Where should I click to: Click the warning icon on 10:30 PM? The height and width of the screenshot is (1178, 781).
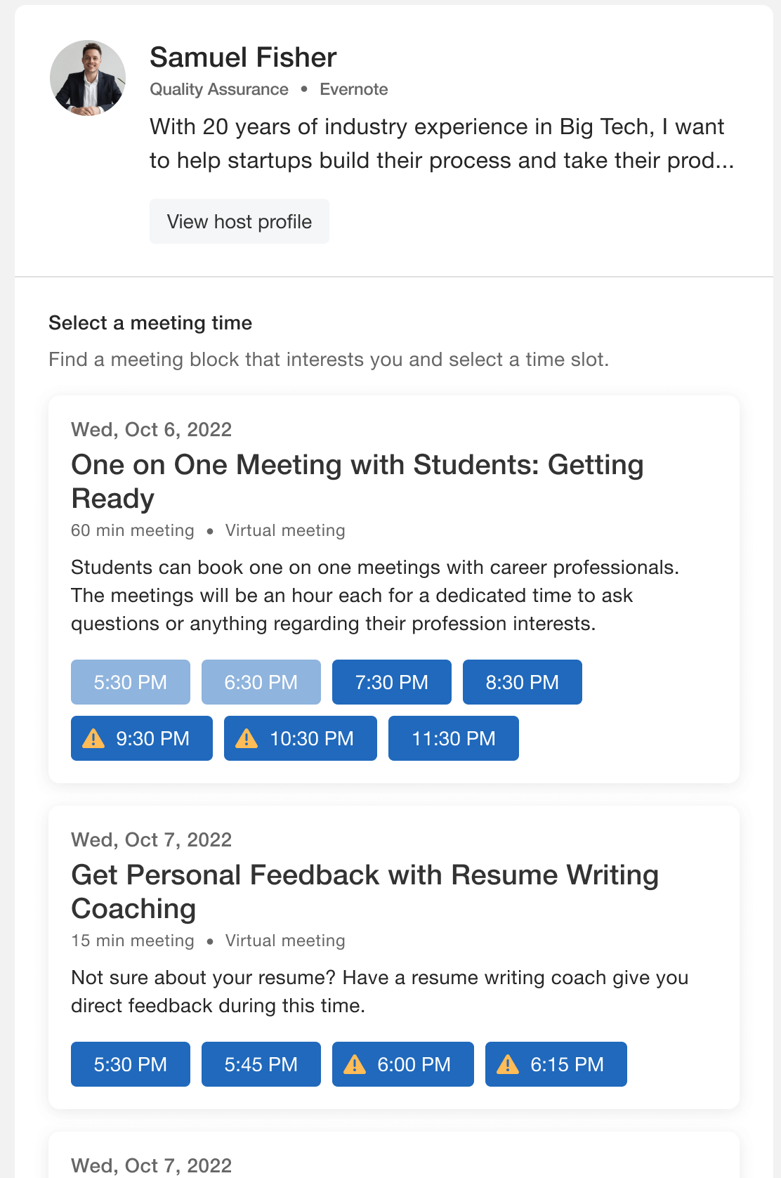click(247, 738)
